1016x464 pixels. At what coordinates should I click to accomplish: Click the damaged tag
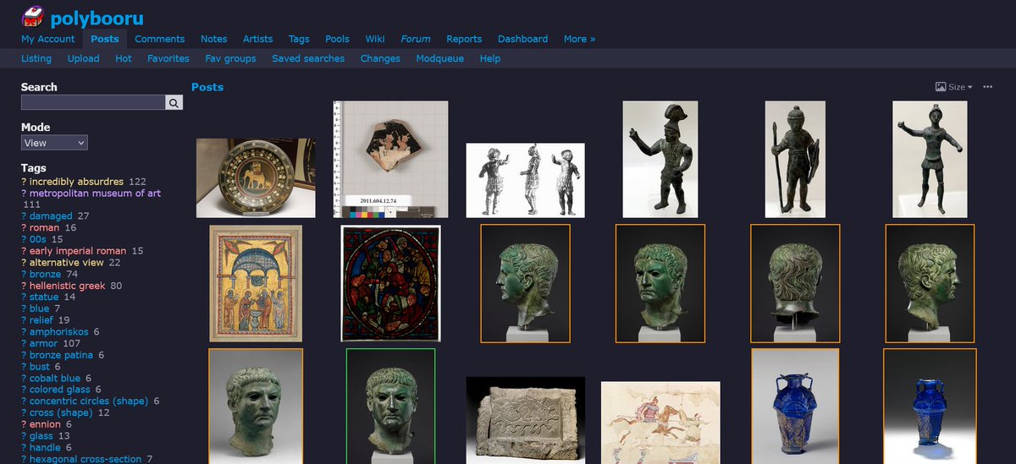[x=51, y=216]
